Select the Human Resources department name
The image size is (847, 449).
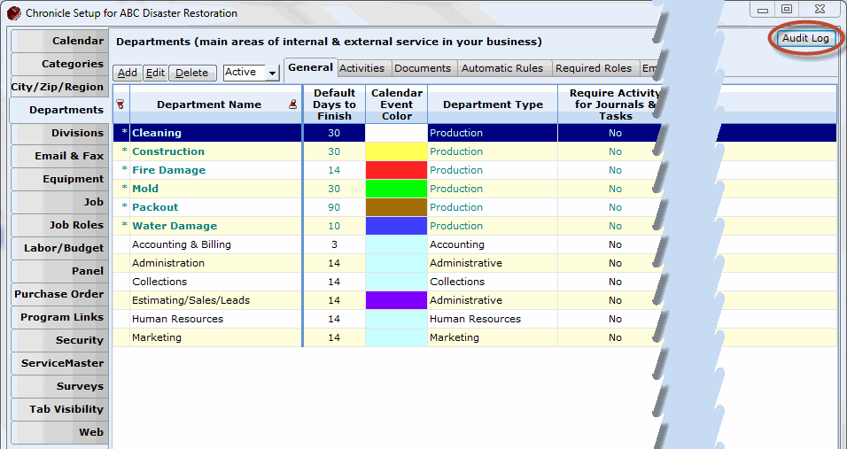click(177, 319)
